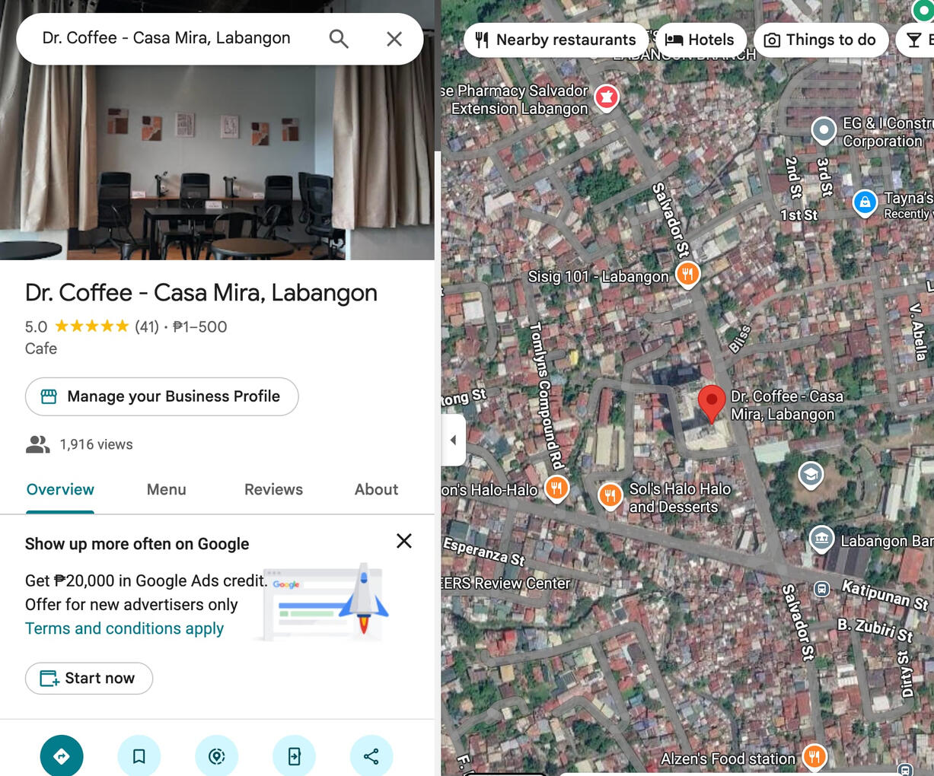Select the Hotels chip
Screen dimensions: 934x776
[700, 40]
